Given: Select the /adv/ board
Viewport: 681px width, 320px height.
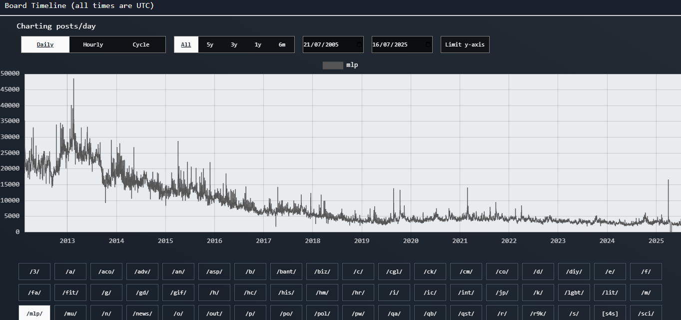Looking at the screenshot, I should coord(142,271).
